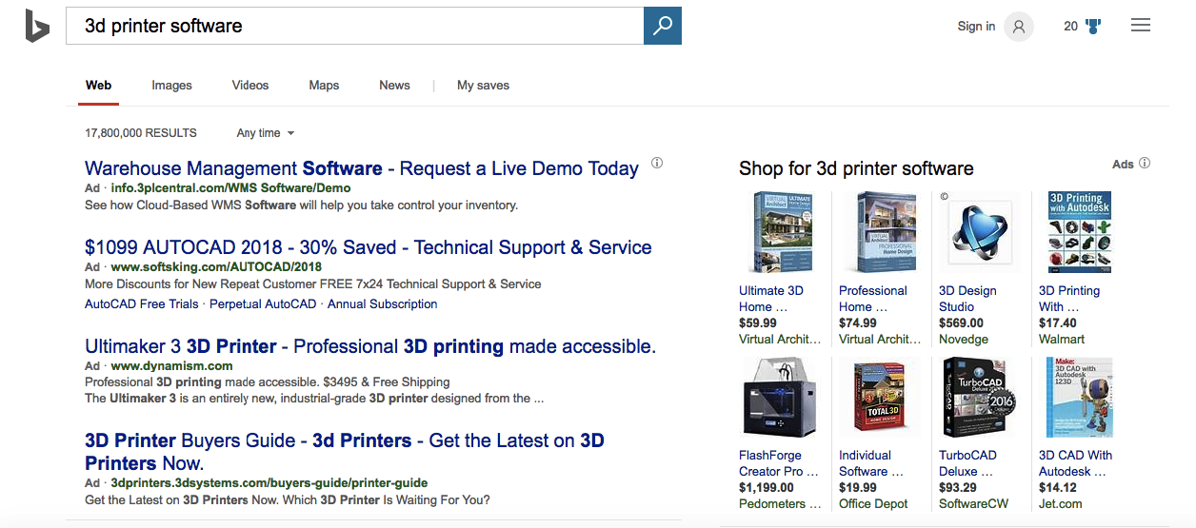Open the FlashForge Creator Pro product title
The height and width of the screenshot is (528, 1196).
click(x=779, y=463)
